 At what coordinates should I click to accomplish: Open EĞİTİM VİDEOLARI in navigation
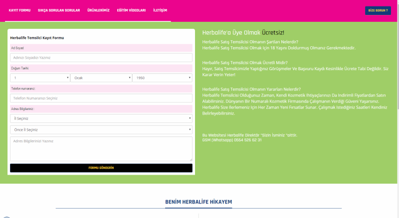click(131, 10)
